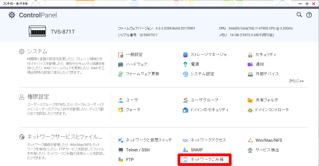Viewport: 319px width, 166px height.
Task: Open the 共有フォルダ shared folder icon
Action: 250,100
